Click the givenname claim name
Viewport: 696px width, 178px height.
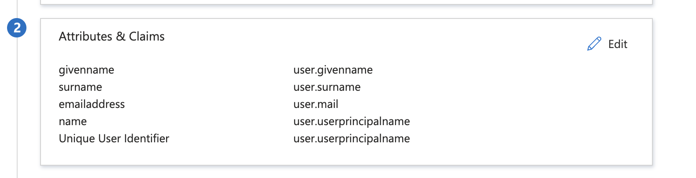click(x=86, y=70)
